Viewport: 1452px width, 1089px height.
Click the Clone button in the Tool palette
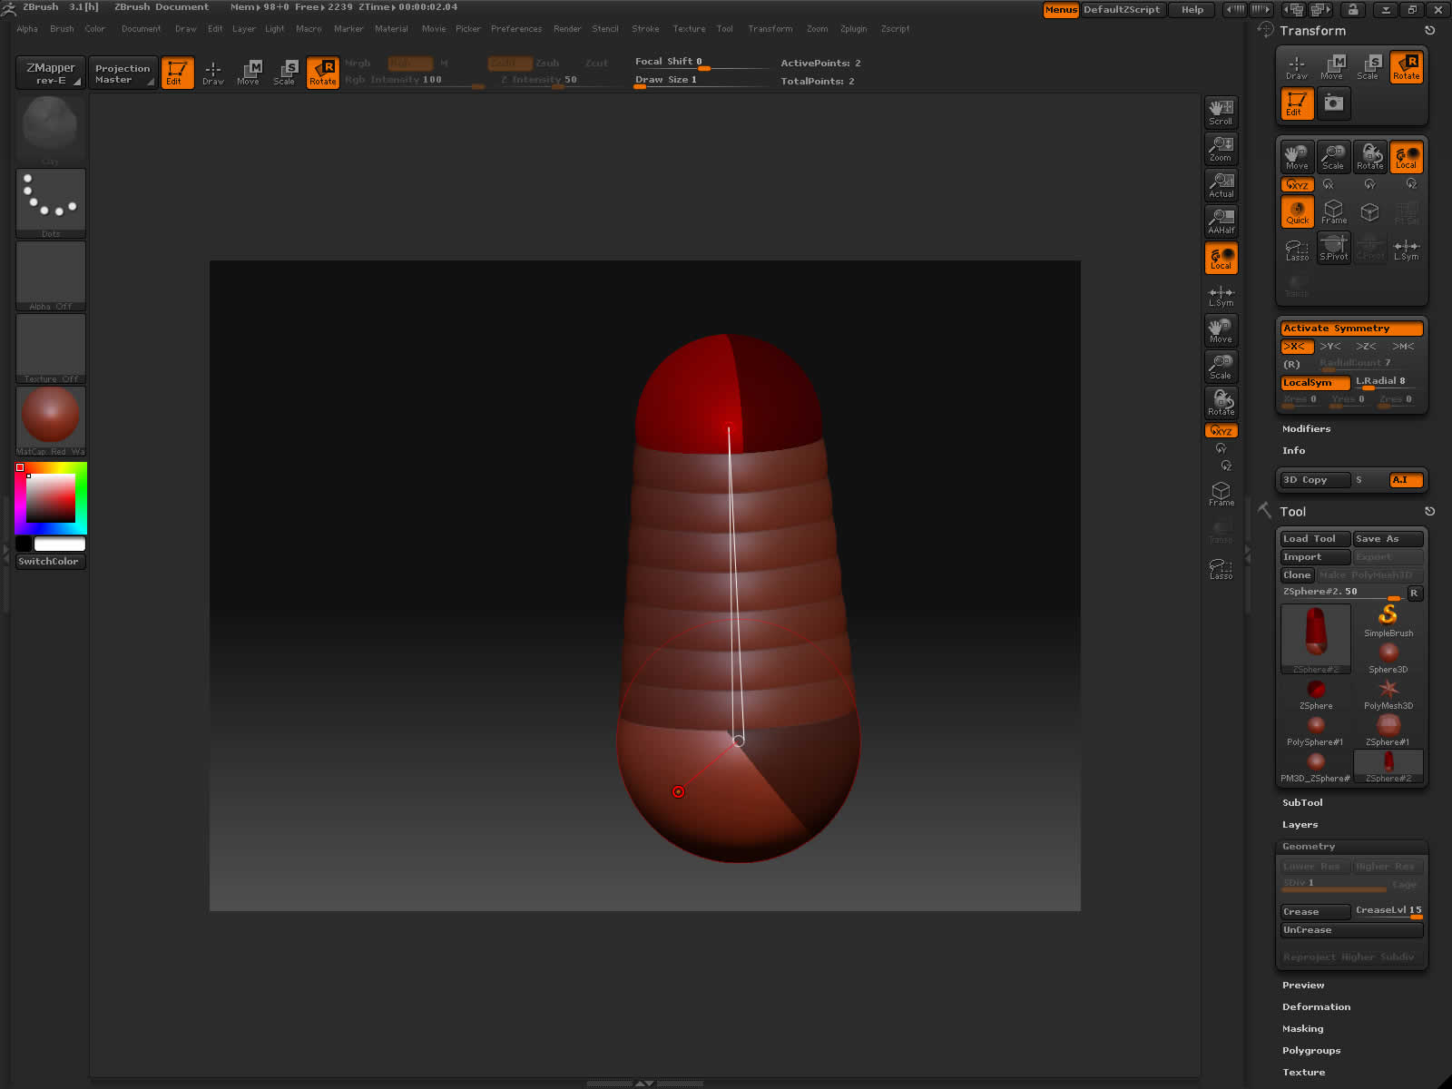coord(1296,574)
